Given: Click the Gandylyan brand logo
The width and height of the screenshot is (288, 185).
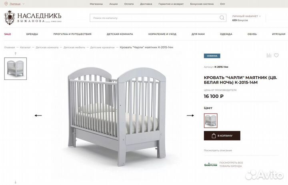Looking at the screenshot, I should coord(211,165).
